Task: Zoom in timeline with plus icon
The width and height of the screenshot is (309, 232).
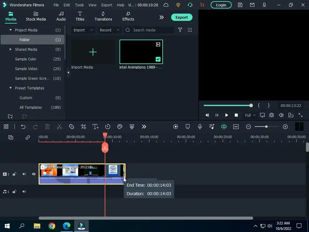Action: pos(285,127)
